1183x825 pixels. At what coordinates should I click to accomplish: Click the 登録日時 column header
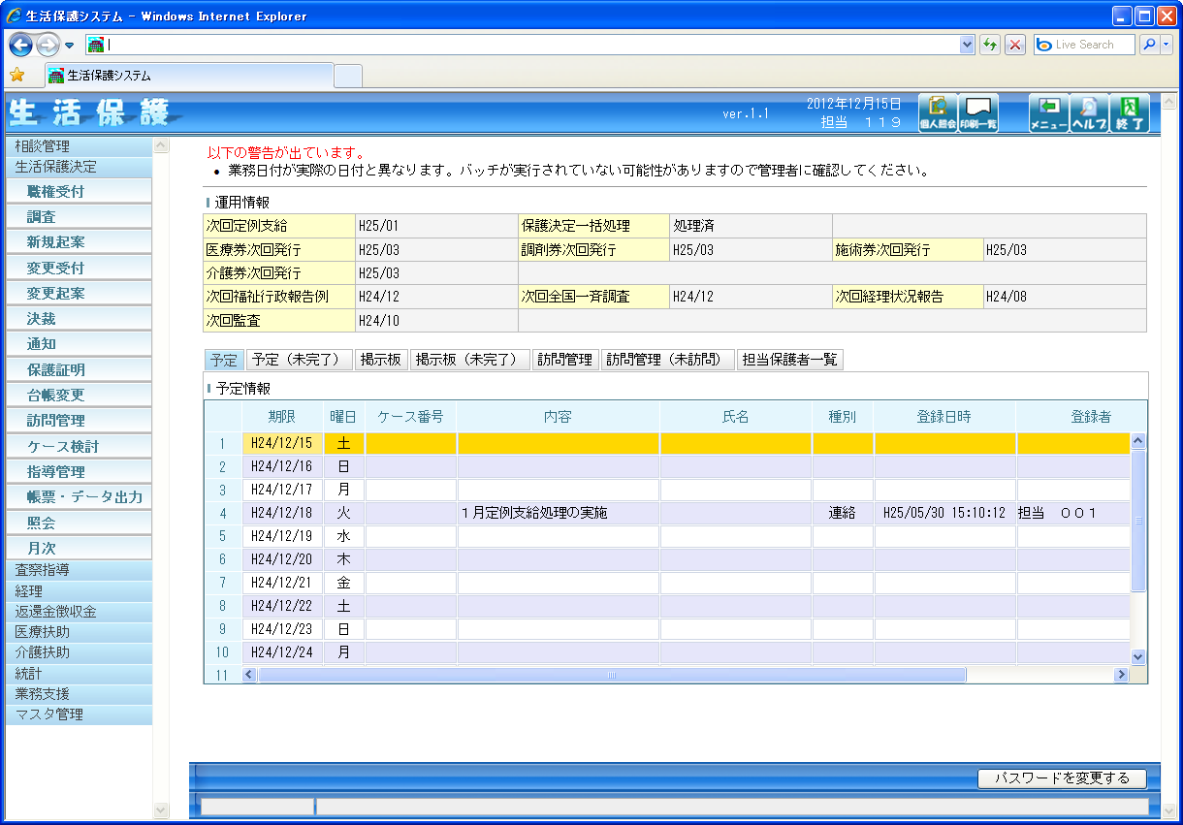click(944, 417)
